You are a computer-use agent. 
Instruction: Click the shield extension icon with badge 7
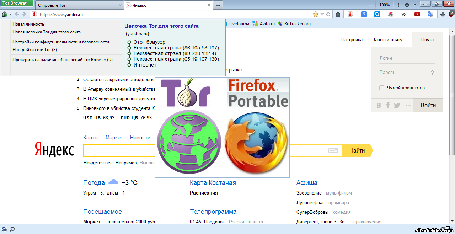point(451,14)
